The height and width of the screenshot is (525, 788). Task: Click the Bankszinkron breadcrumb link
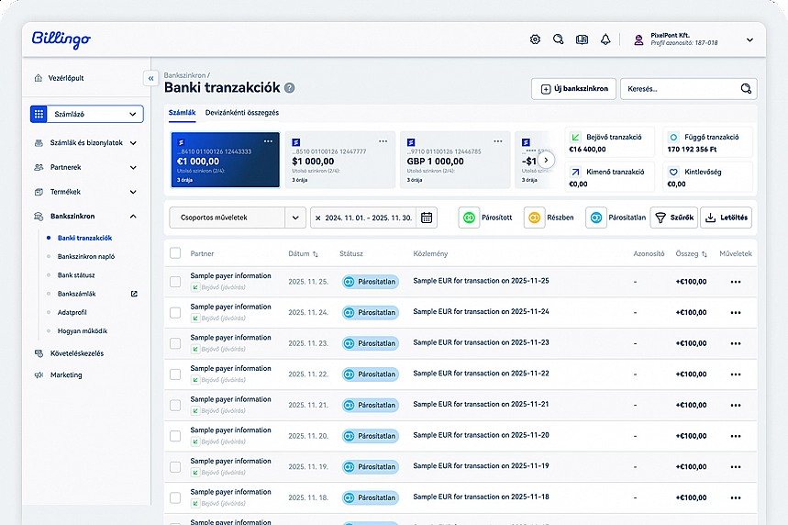184,75
